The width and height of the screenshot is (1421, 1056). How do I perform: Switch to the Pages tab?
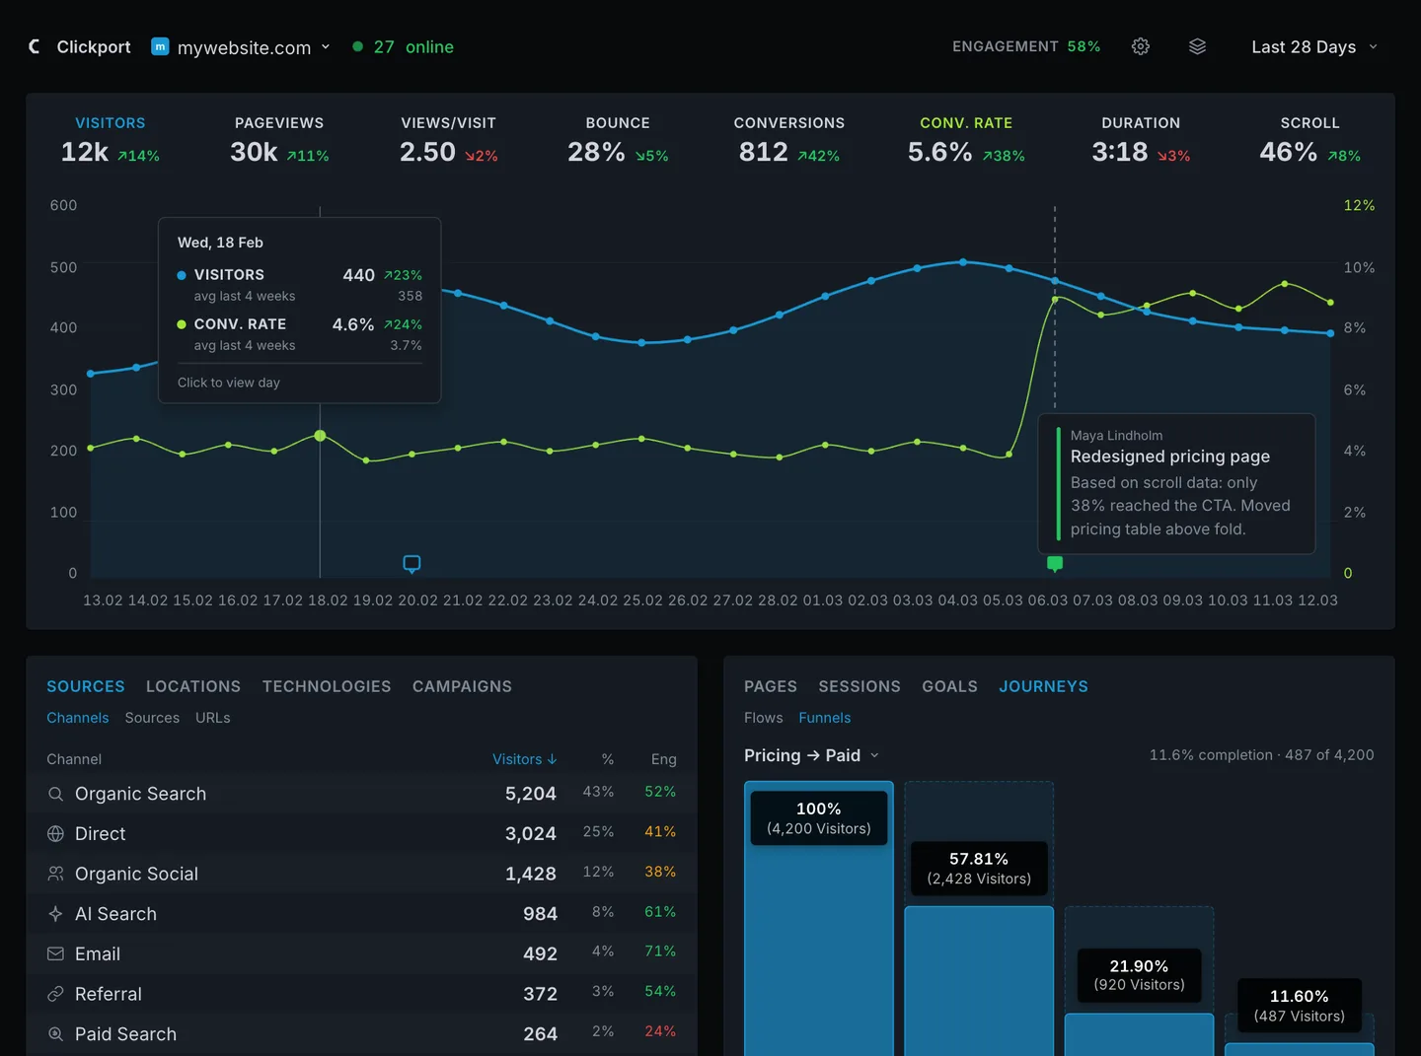(771, 686)
